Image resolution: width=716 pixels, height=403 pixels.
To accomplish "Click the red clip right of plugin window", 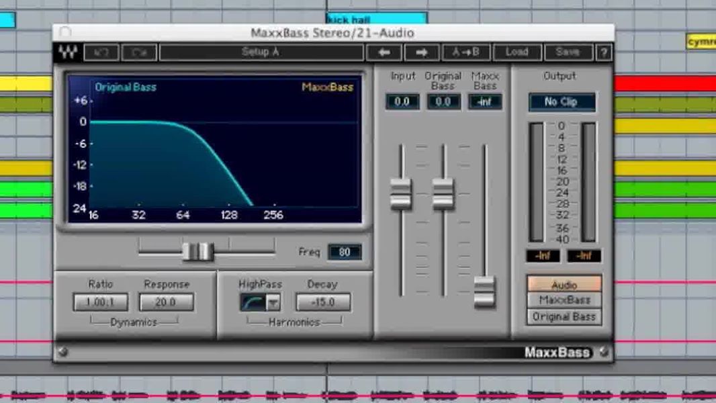I will click(x=666, y=84).
